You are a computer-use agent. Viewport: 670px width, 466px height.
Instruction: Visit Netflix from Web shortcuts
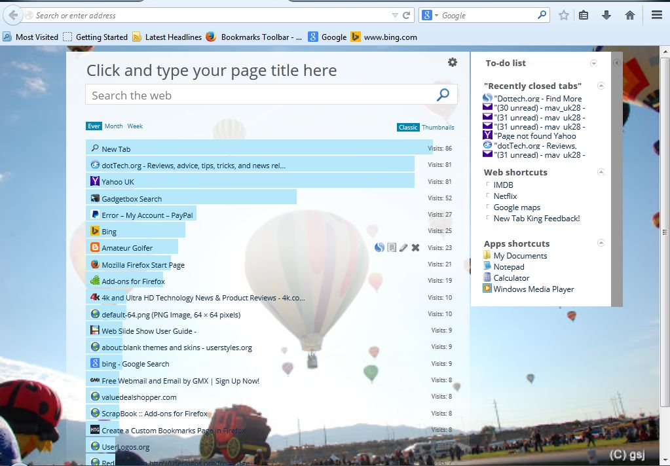504,196
